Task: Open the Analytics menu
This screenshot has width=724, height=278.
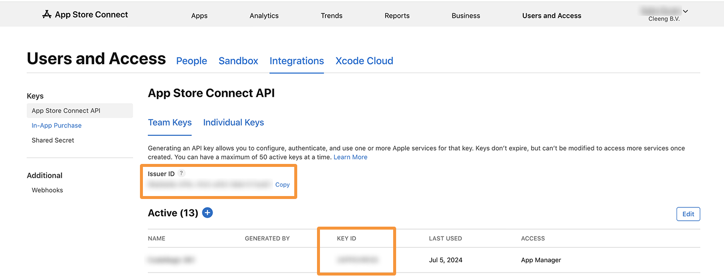Action: point(264,15)
